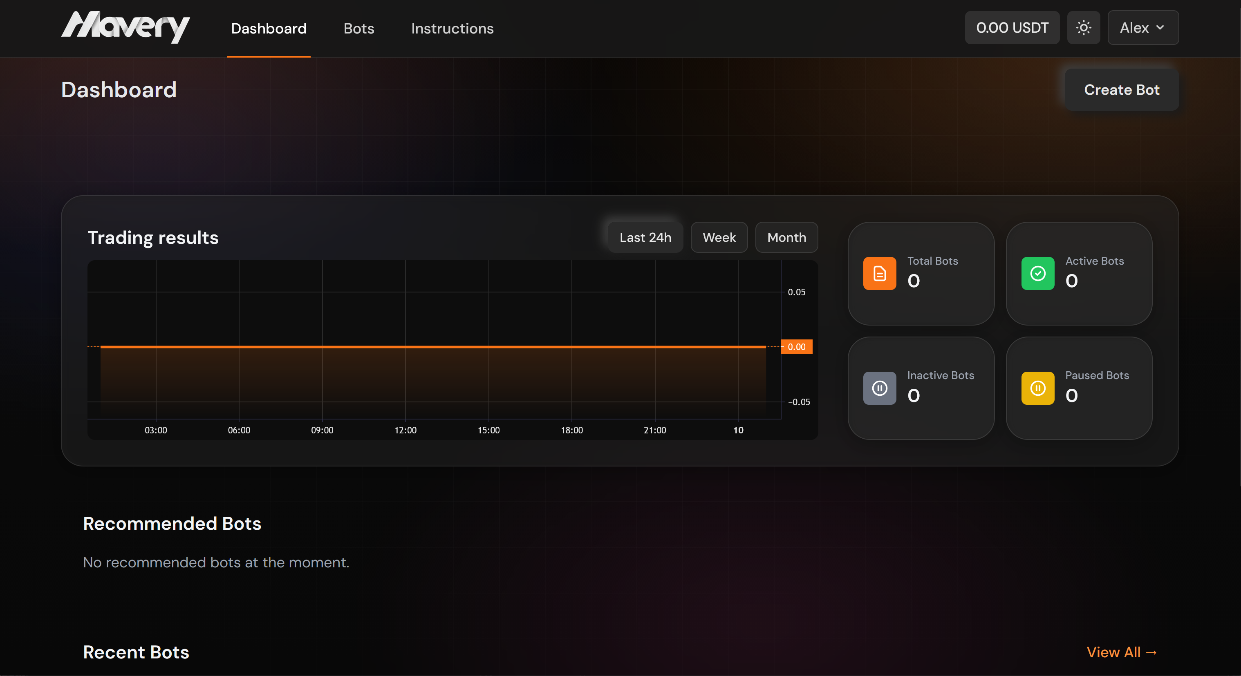Click the orange 0.00 price label on the chart

(x=796, y=347)
